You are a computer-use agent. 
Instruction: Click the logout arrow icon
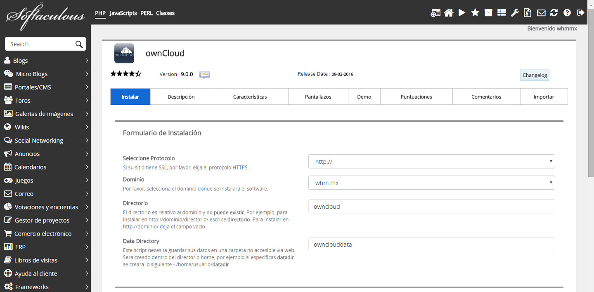[580, 13]
